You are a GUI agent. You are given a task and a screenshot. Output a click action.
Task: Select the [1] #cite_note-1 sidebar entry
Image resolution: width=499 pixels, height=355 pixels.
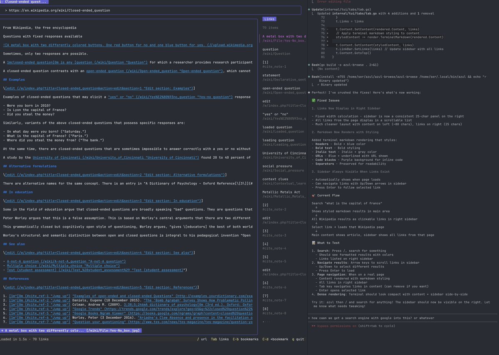click(x=274, y=64)
